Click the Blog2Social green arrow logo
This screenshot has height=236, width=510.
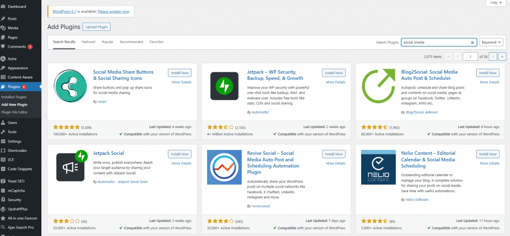(378, 86)
